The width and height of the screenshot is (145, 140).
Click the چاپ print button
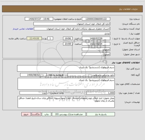point(46,114)
